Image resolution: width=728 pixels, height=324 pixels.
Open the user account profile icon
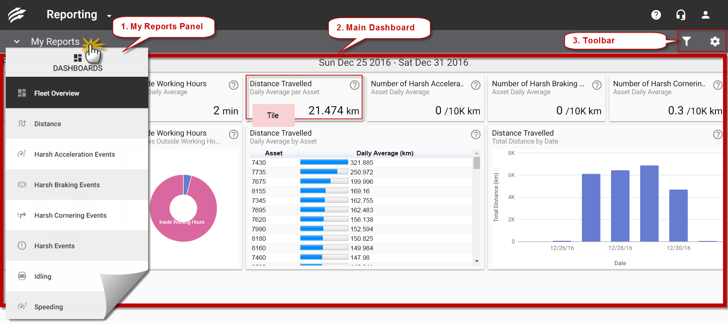coord(705,15)
